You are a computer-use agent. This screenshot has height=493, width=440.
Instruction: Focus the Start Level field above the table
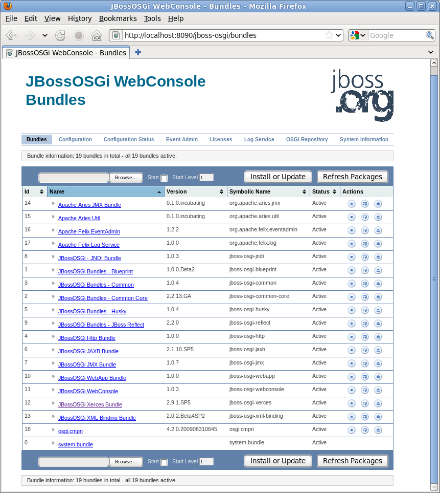click(206, 178)
